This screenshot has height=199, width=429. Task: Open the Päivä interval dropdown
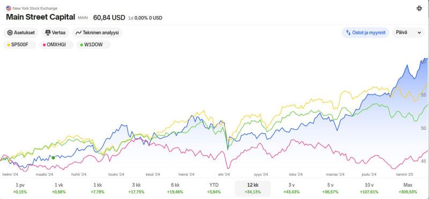[x=408, y=33]
